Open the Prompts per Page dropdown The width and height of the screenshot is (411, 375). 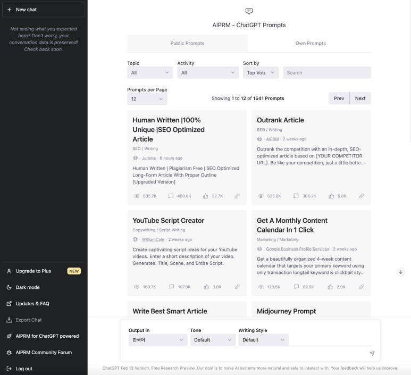coord(147,99)
